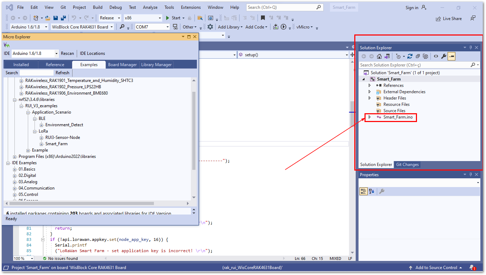This screenshot has height=275, width=486.
Task: Click the Rescan button
Action: coord(67,53)
